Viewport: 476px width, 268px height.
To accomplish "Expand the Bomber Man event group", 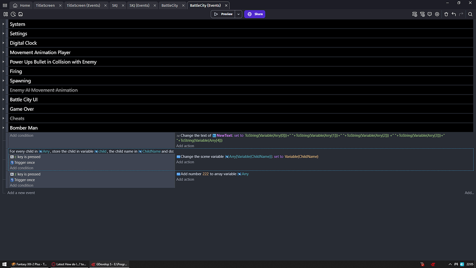I will coord(4,127).
